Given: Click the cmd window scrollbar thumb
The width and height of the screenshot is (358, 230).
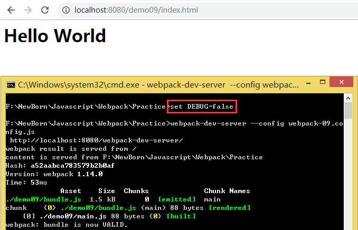Looking at the screenshot, I should [x=348, y=111].
